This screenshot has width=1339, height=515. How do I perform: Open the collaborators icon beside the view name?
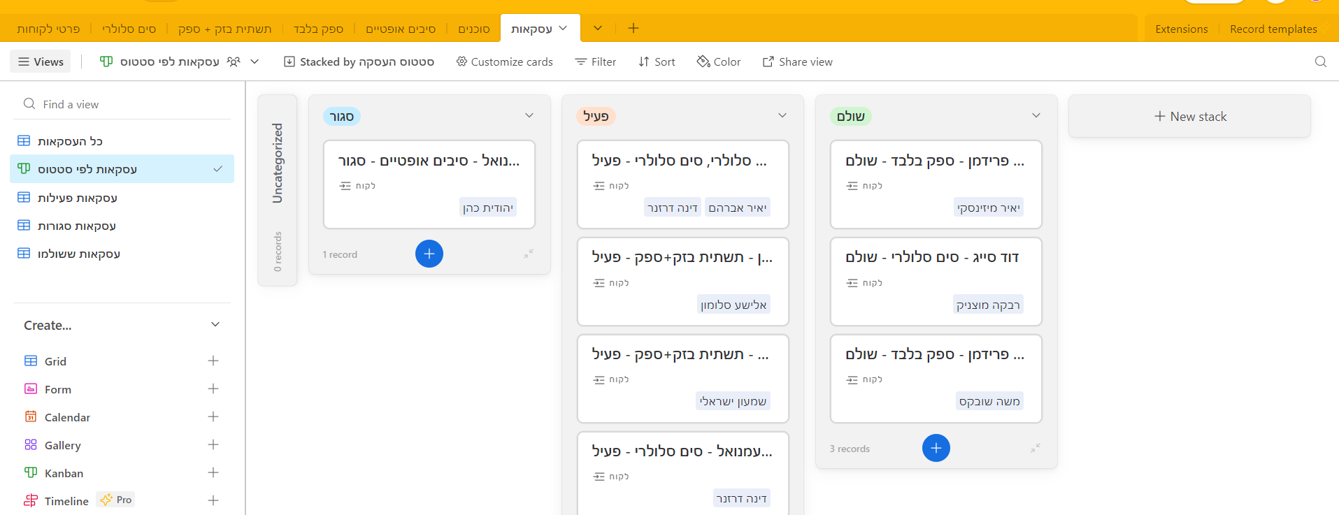coord(234,61)
